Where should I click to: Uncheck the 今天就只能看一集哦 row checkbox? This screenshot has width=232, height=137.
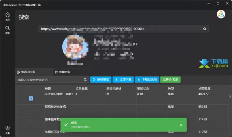31,98
